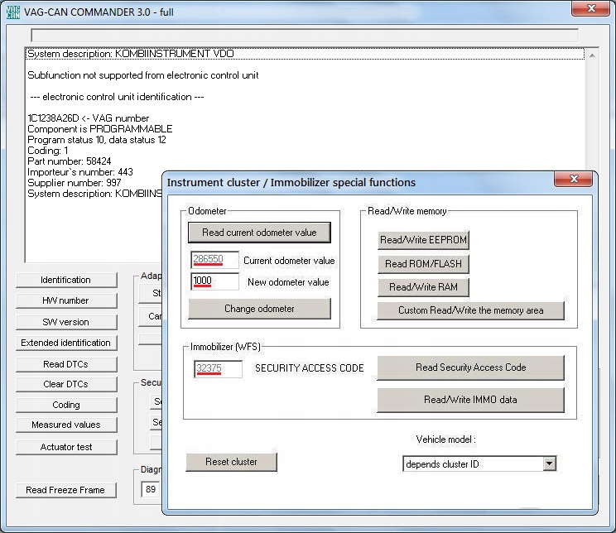616x533 pixels.
Task: Click the Identification button
Action: [x=66, y=280]
